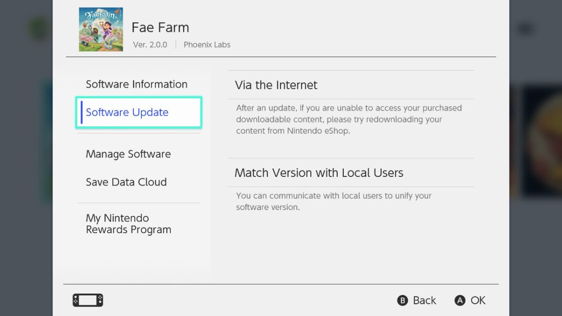The width and height of the screenshot is (562, 316).
Task: Click Back at the bottom of the screen
Action: pos(416,300)
